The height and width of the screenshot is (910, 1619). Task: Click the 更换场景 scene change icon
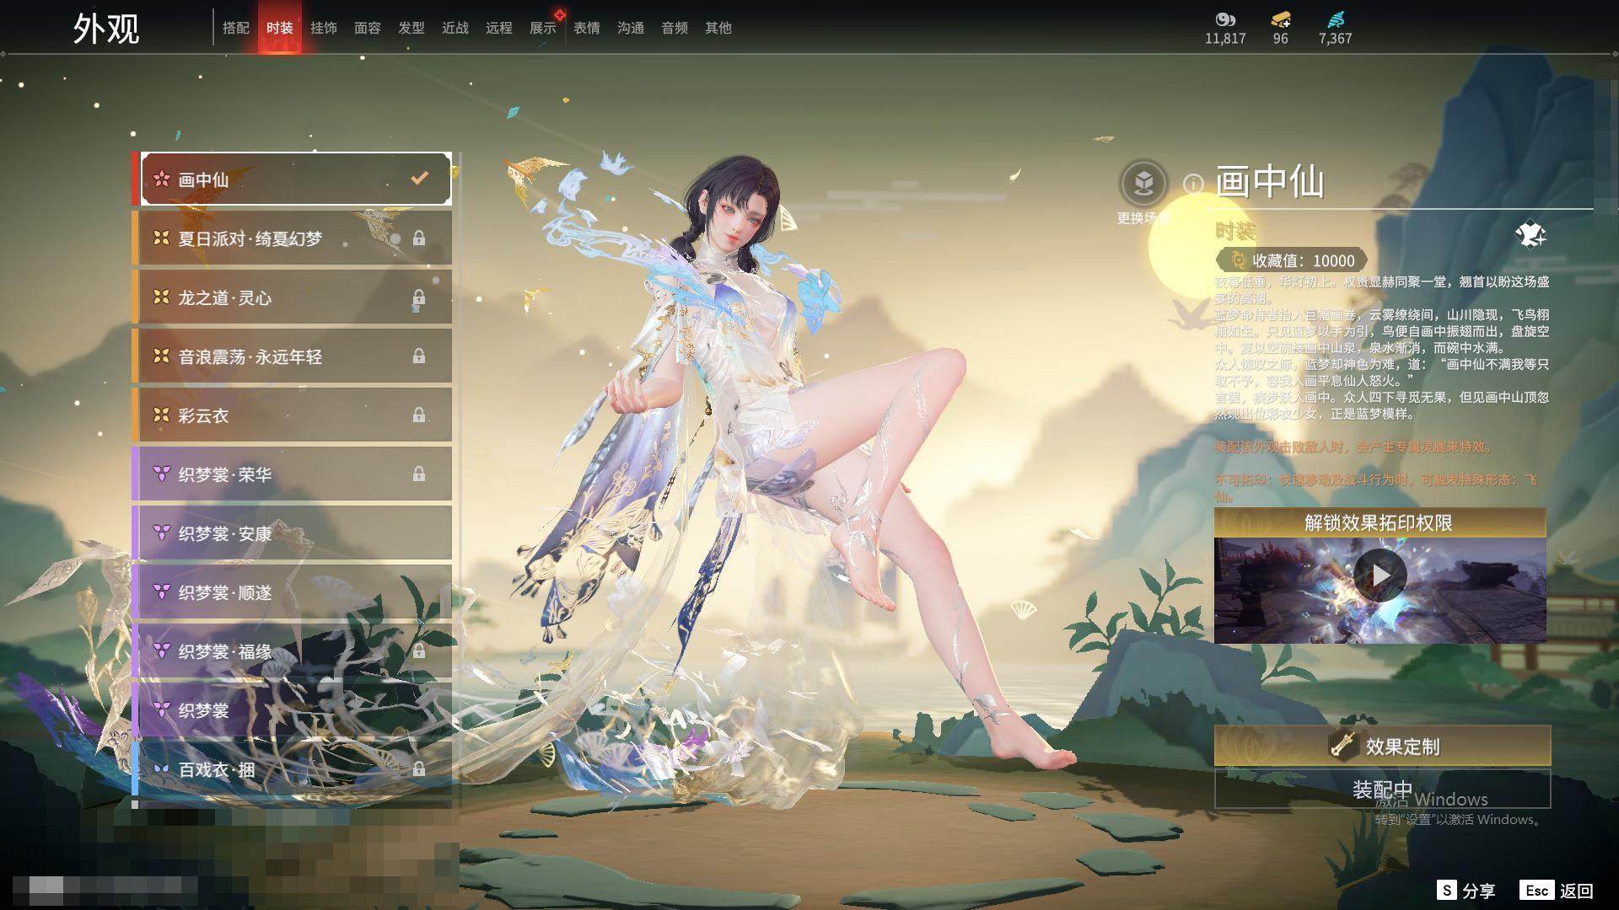coord(1143,184)
